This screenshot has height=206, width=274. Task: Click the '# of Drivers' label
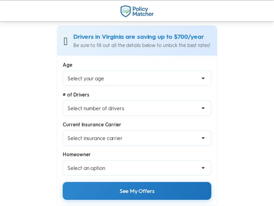pos(76,95)
